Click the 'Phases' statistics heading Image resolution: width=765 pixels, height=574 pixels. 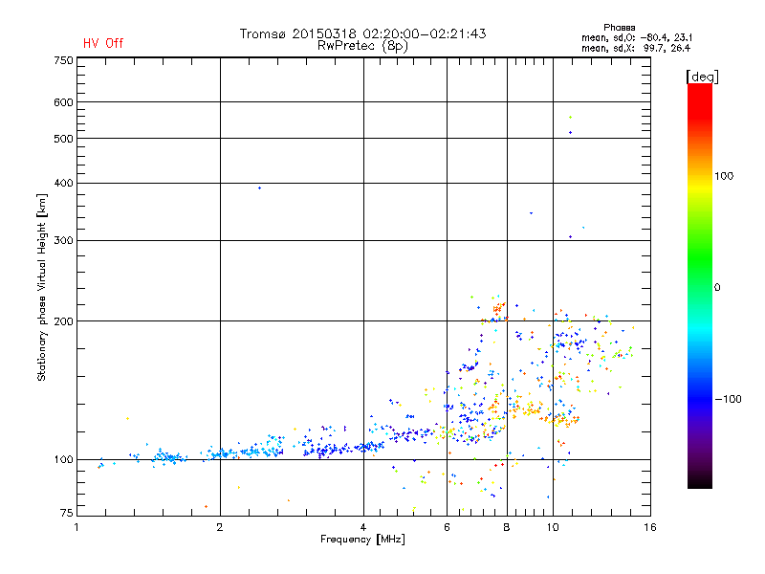pyautogui.click(x=619, y=28)
